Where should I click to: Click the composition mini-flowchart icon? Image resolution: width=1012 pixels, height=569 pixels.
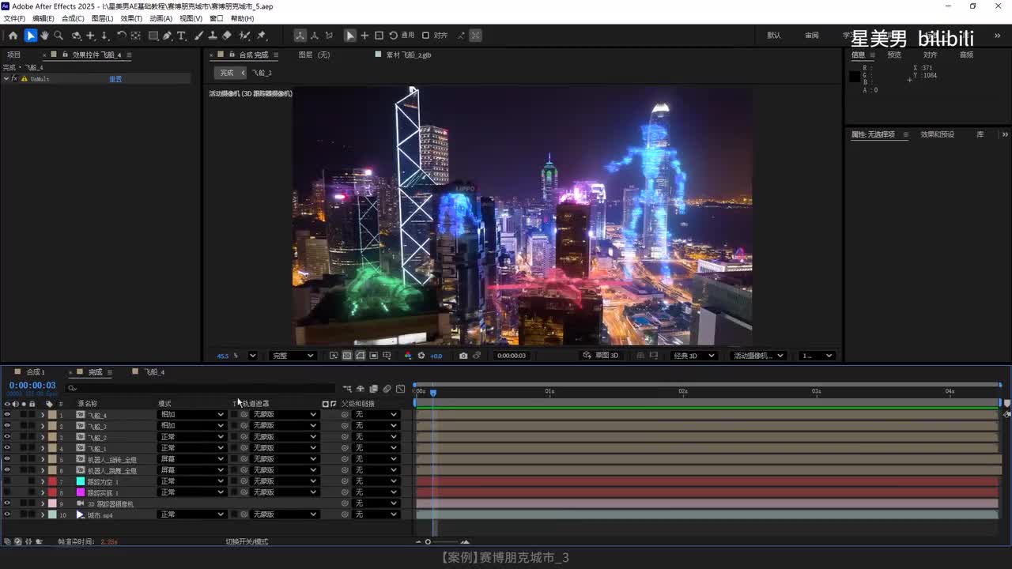pyautogui.click(x=347, y=389)
